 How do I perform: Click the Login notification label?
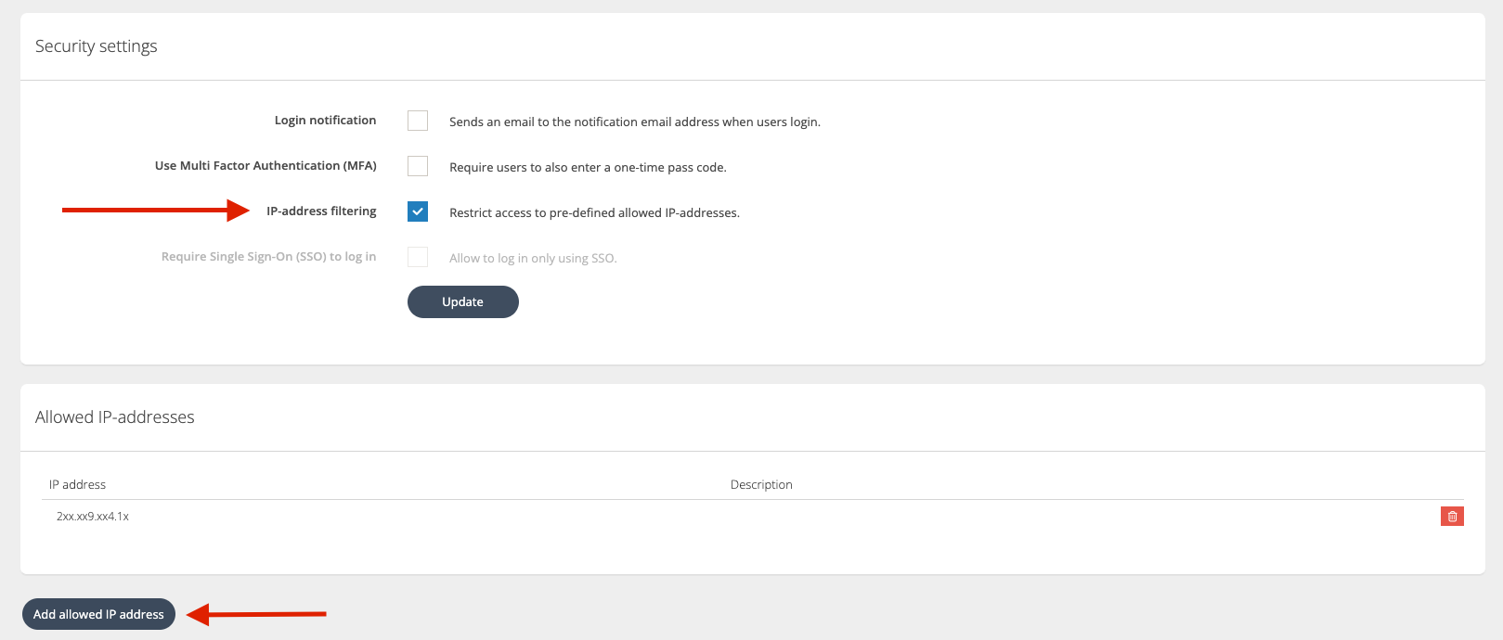[325, 121]
